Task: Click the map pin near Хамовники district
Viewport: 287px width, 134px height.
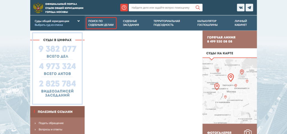Action: (x=225, y=97)
